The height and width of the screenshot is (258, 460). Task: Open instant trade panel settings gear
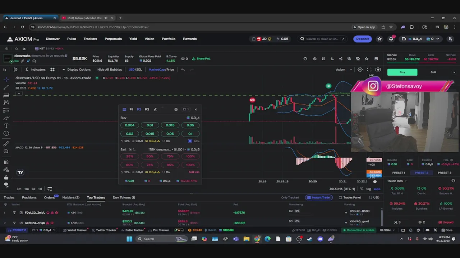pyautogui.click(x=176, y=110)
